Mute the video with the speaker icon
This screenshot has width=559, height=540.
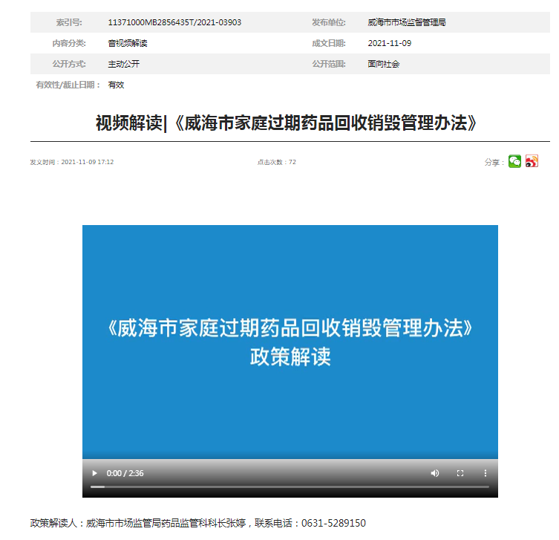(435, 473)
